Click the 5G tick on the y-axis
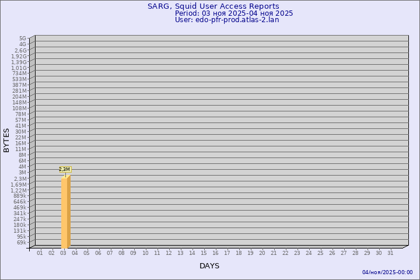The height and width of the screenshot is (280, 420). pyautogui.click(x=22, y=38)
